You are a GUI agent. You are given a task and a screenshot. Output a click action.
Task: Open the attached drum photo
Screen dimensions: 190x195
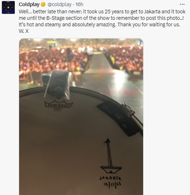81,117
